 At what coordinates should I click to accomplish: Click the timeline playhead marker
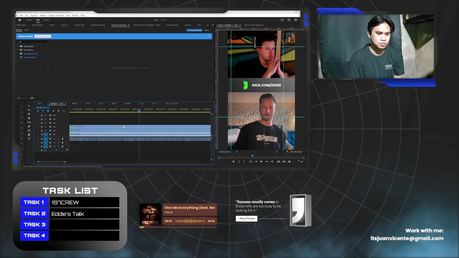[139, 111]
